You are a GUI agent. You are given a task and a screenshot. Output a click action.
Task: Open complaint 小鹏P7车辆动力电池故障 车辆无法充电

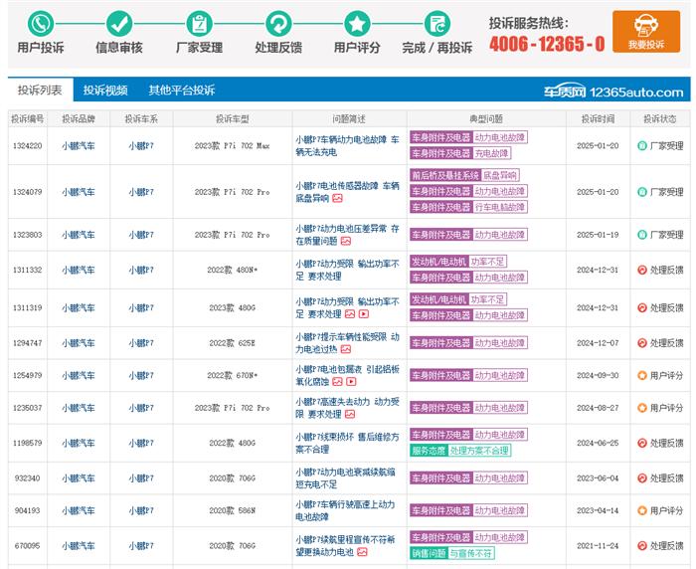coord(348,145)
